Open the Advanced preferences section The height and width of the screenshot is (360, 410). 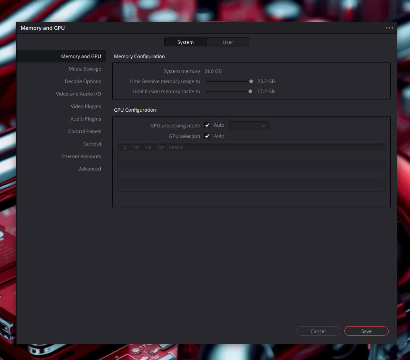90,169
